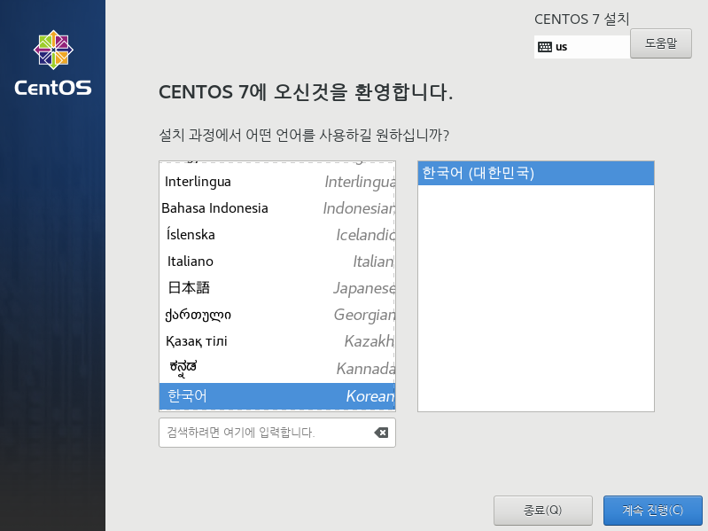
Task: Select Қазақ тілі (Kazakh) language row
Action: click(x=277, y=341)
